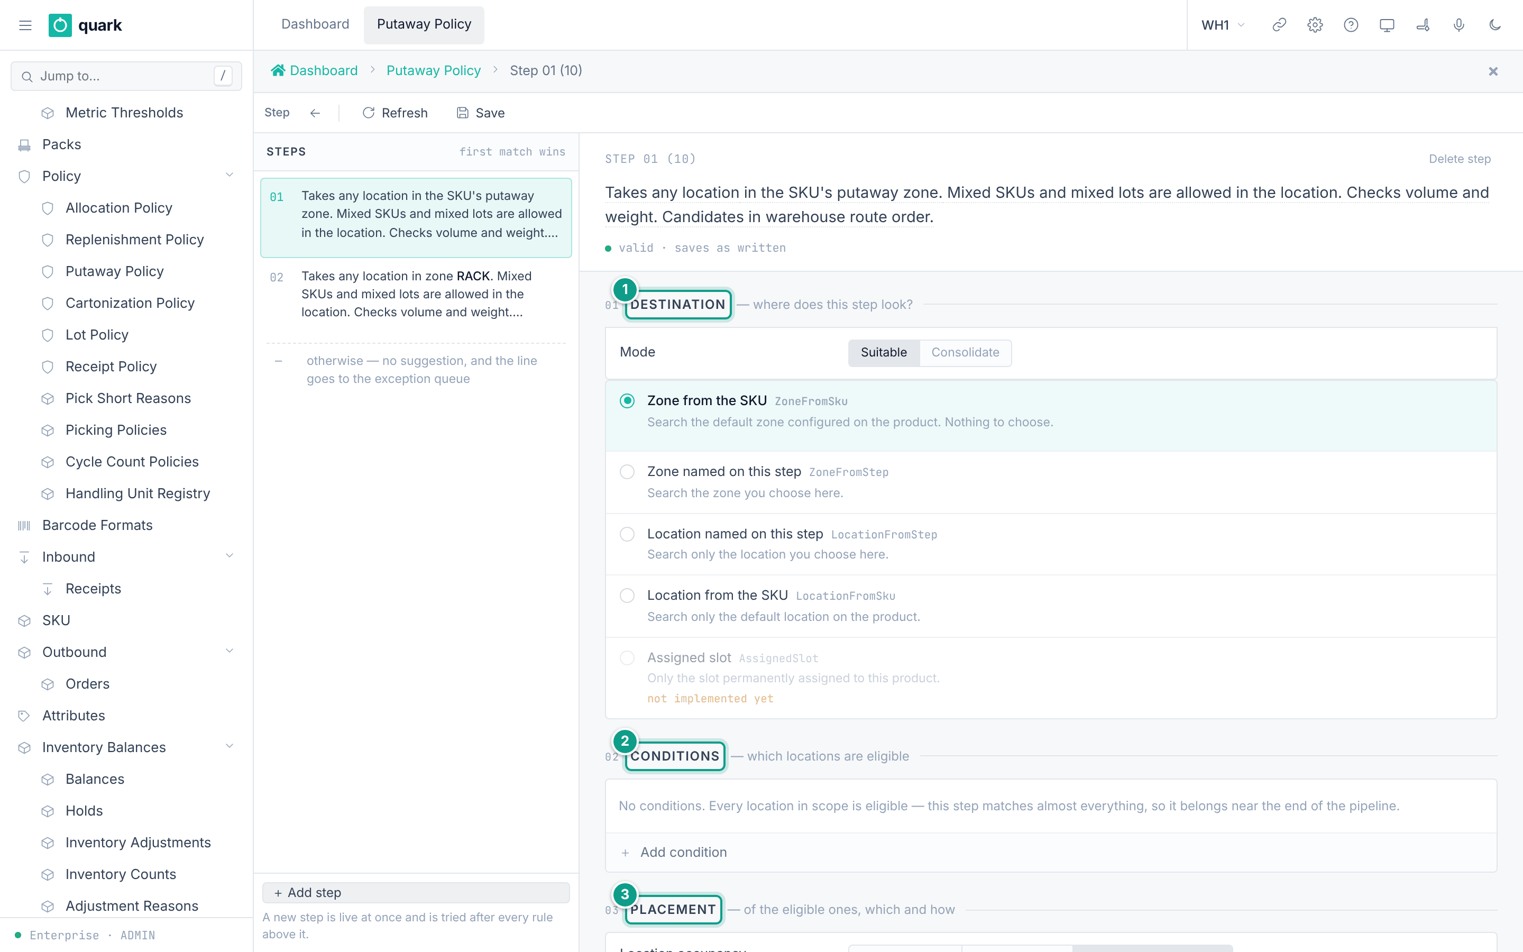Click the Refresh icon in toolbar
Image resolution: width=1523 pixels, height=952 pixels.
pyautogui.click(x=369, y=113)
